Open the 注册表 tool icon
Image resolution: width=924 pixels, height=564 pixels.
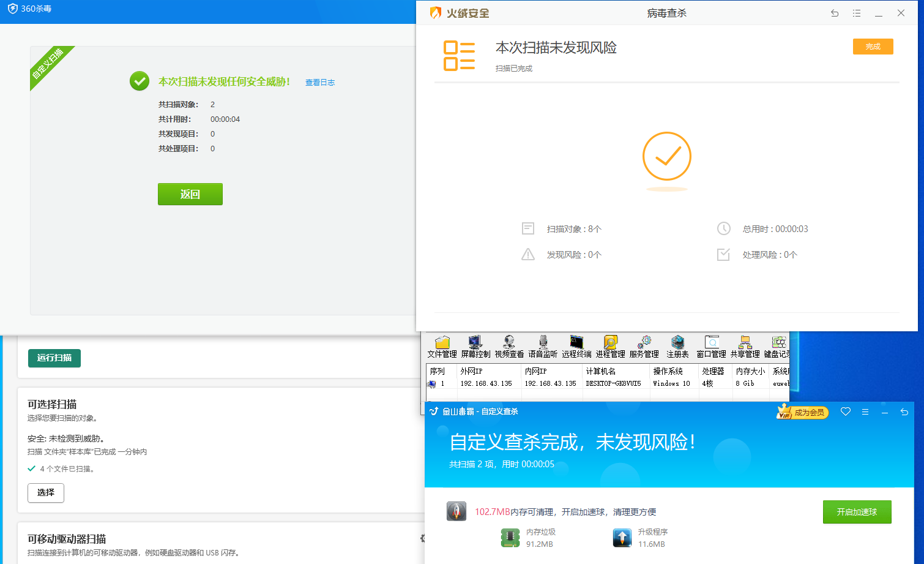pos(677,345)
